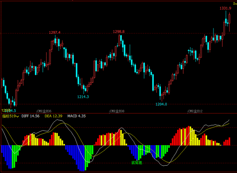Open the 指标519 indicator dropdown
Viewport: 237px width, 173px height.
pyautogui.click(x=11, y=116)
